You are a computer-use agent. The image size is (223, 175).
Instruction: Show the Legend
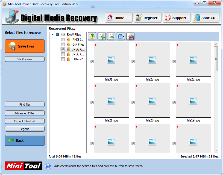click(x=25, y=129)
